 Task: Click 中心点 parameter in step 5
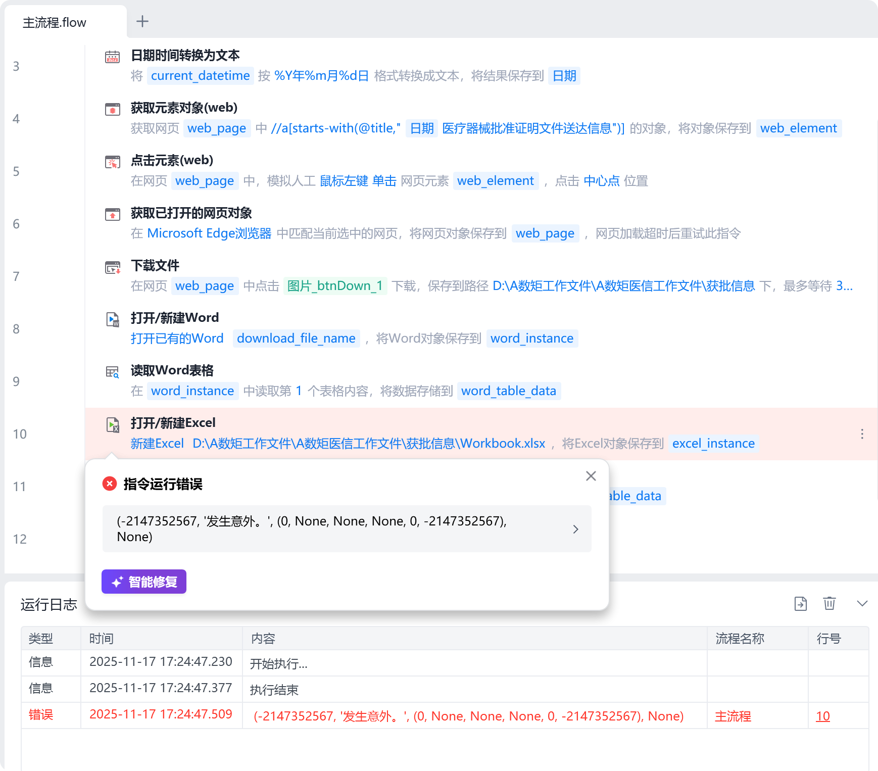point(601,181)
